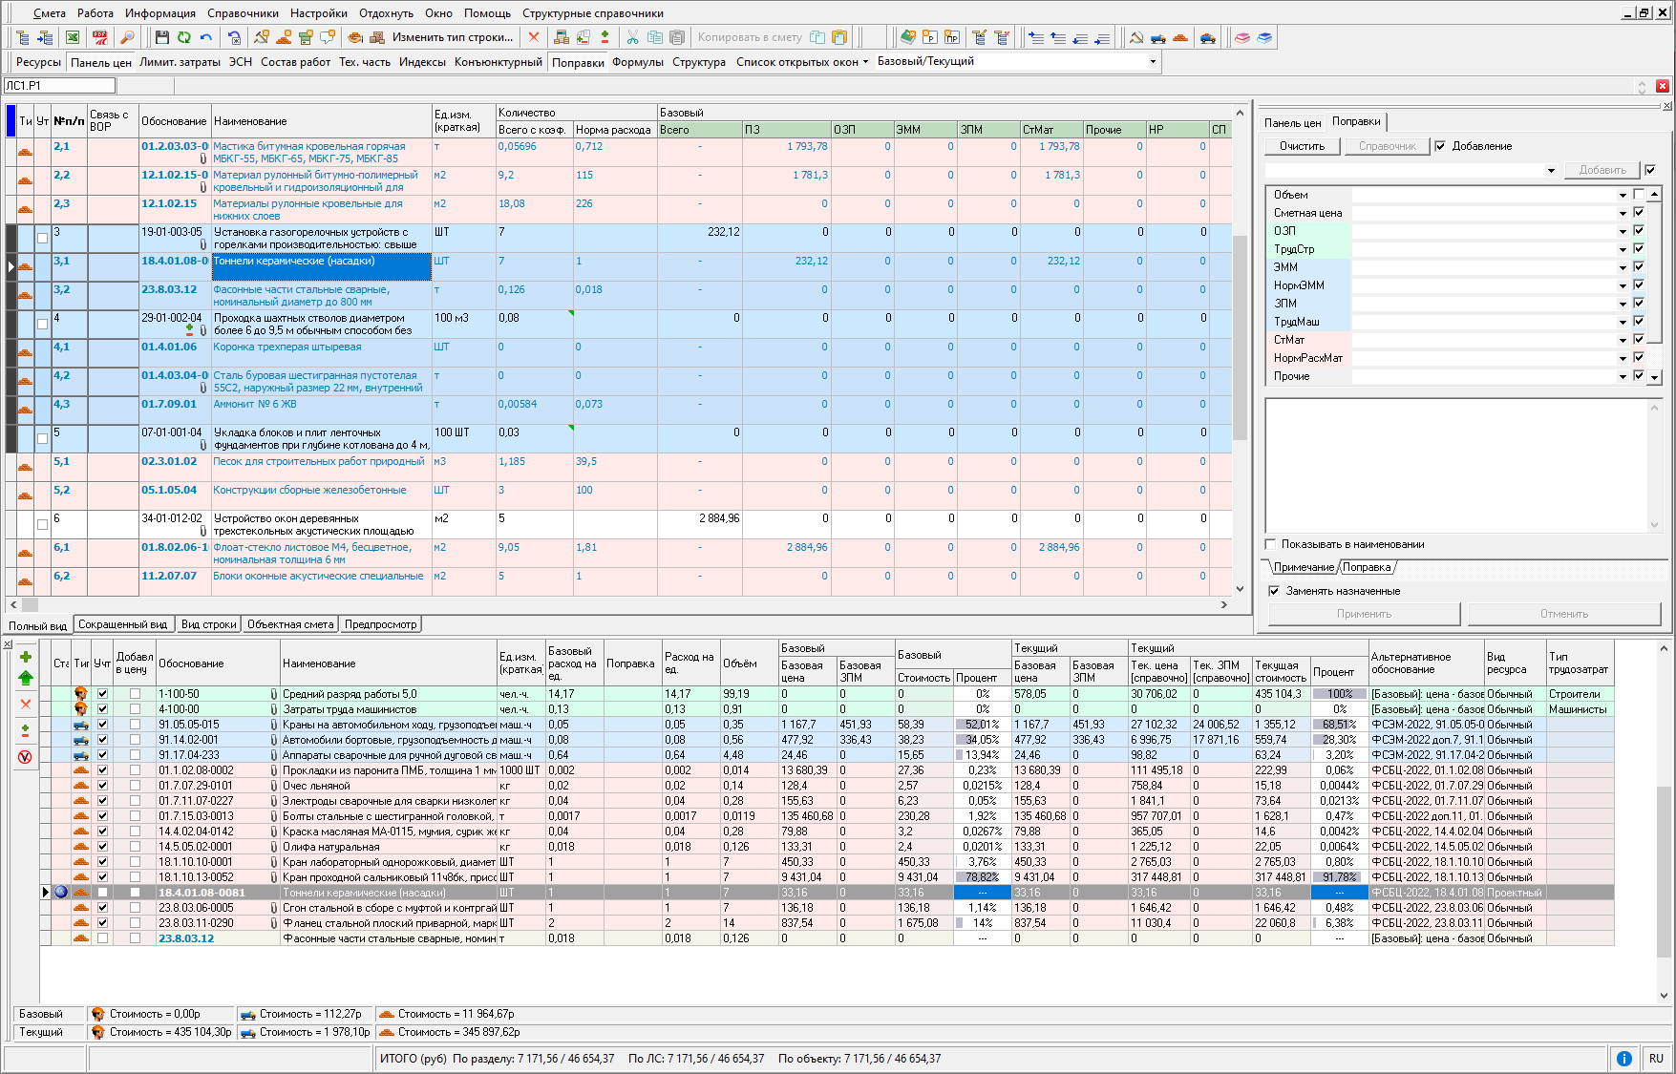Switch to the 'Объектная смета' tab

pyautogui.click(x=290, y=624)
